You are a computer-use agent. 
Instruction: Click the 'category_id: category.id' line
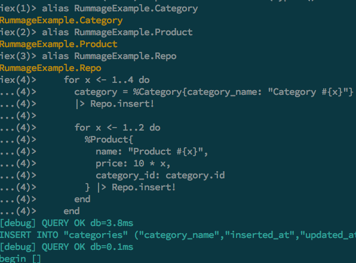tap(160, 175)
